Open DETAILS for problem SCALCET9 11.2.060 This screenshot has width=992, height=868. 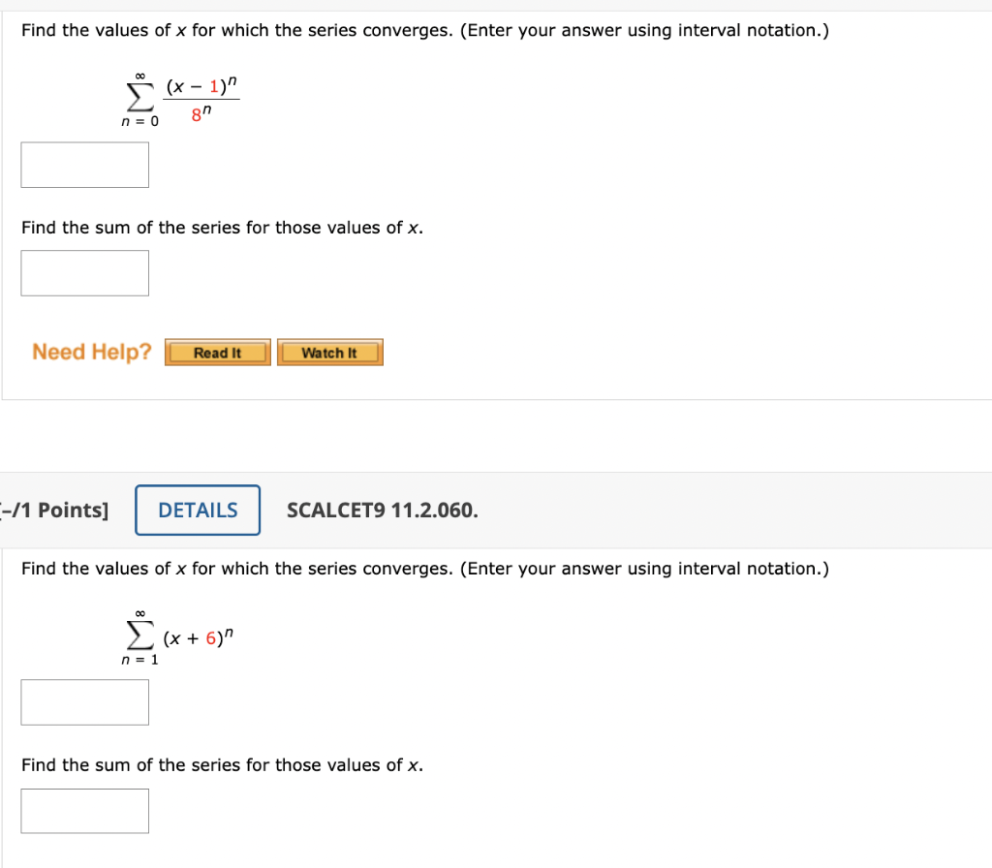click(x=197, y=510)
